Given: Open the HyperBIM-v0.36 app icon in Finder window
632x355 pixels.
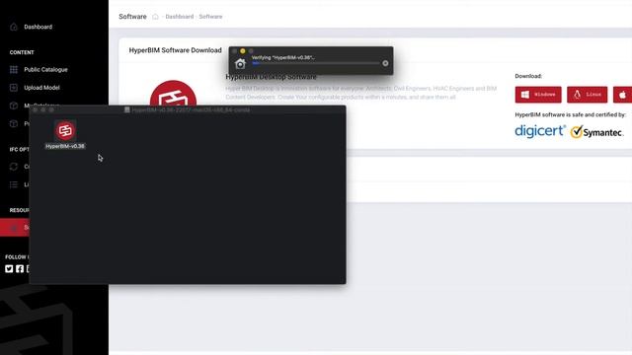Looking at the screenshot, I should click(x=65, y=130).
